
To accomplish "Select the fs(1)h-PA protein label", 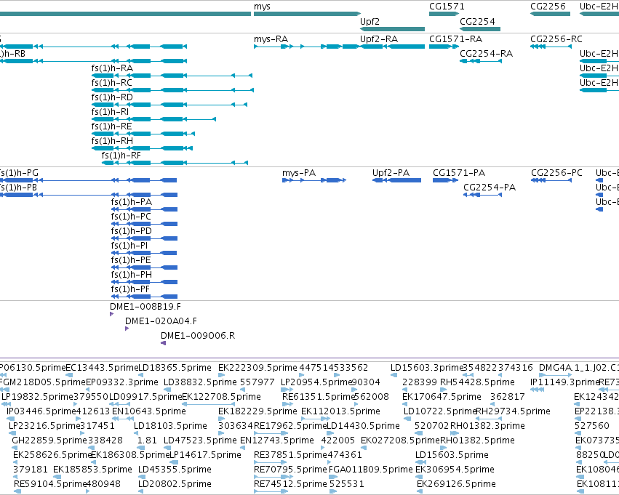I will tap(132, 202).
